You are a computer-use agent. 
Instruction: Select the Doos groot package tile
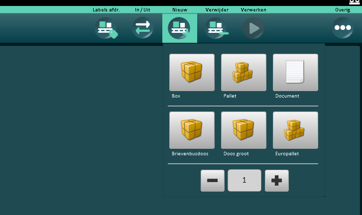243,130
